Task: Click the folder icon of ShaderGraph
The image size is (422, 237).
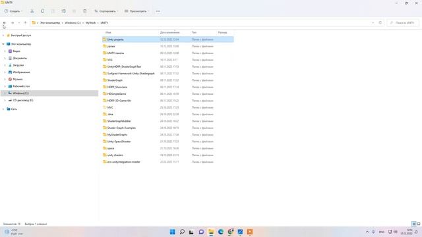Action: coord(105,80)
